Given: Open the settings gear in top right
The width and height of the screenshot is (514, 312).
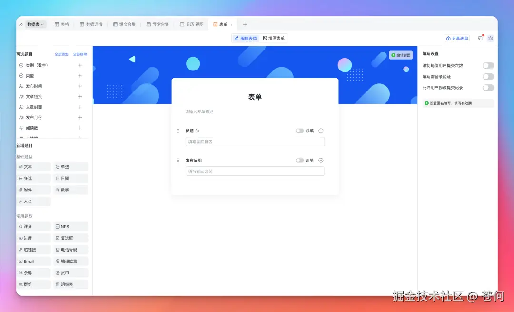Looking at the screenshot, I should (491, 38).
